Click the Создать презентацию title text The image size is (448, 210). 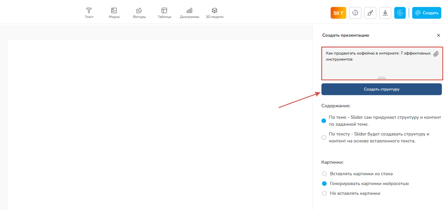click(x=346, y=35)
